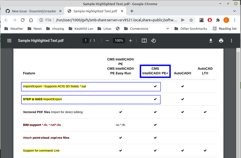View site information icon in address bar
This screenshot has width=241, height=158.
pos(41,20)
